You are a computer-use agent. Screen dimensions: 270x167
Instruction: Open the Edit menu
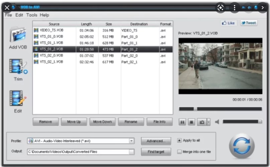(x=19, y=15)
